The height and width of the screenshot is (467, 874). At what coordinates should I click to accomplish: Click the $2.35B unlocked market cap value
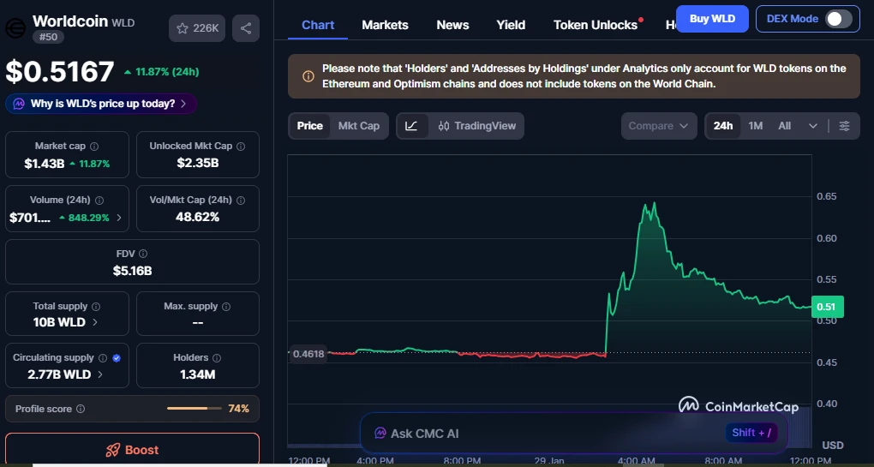197,164
